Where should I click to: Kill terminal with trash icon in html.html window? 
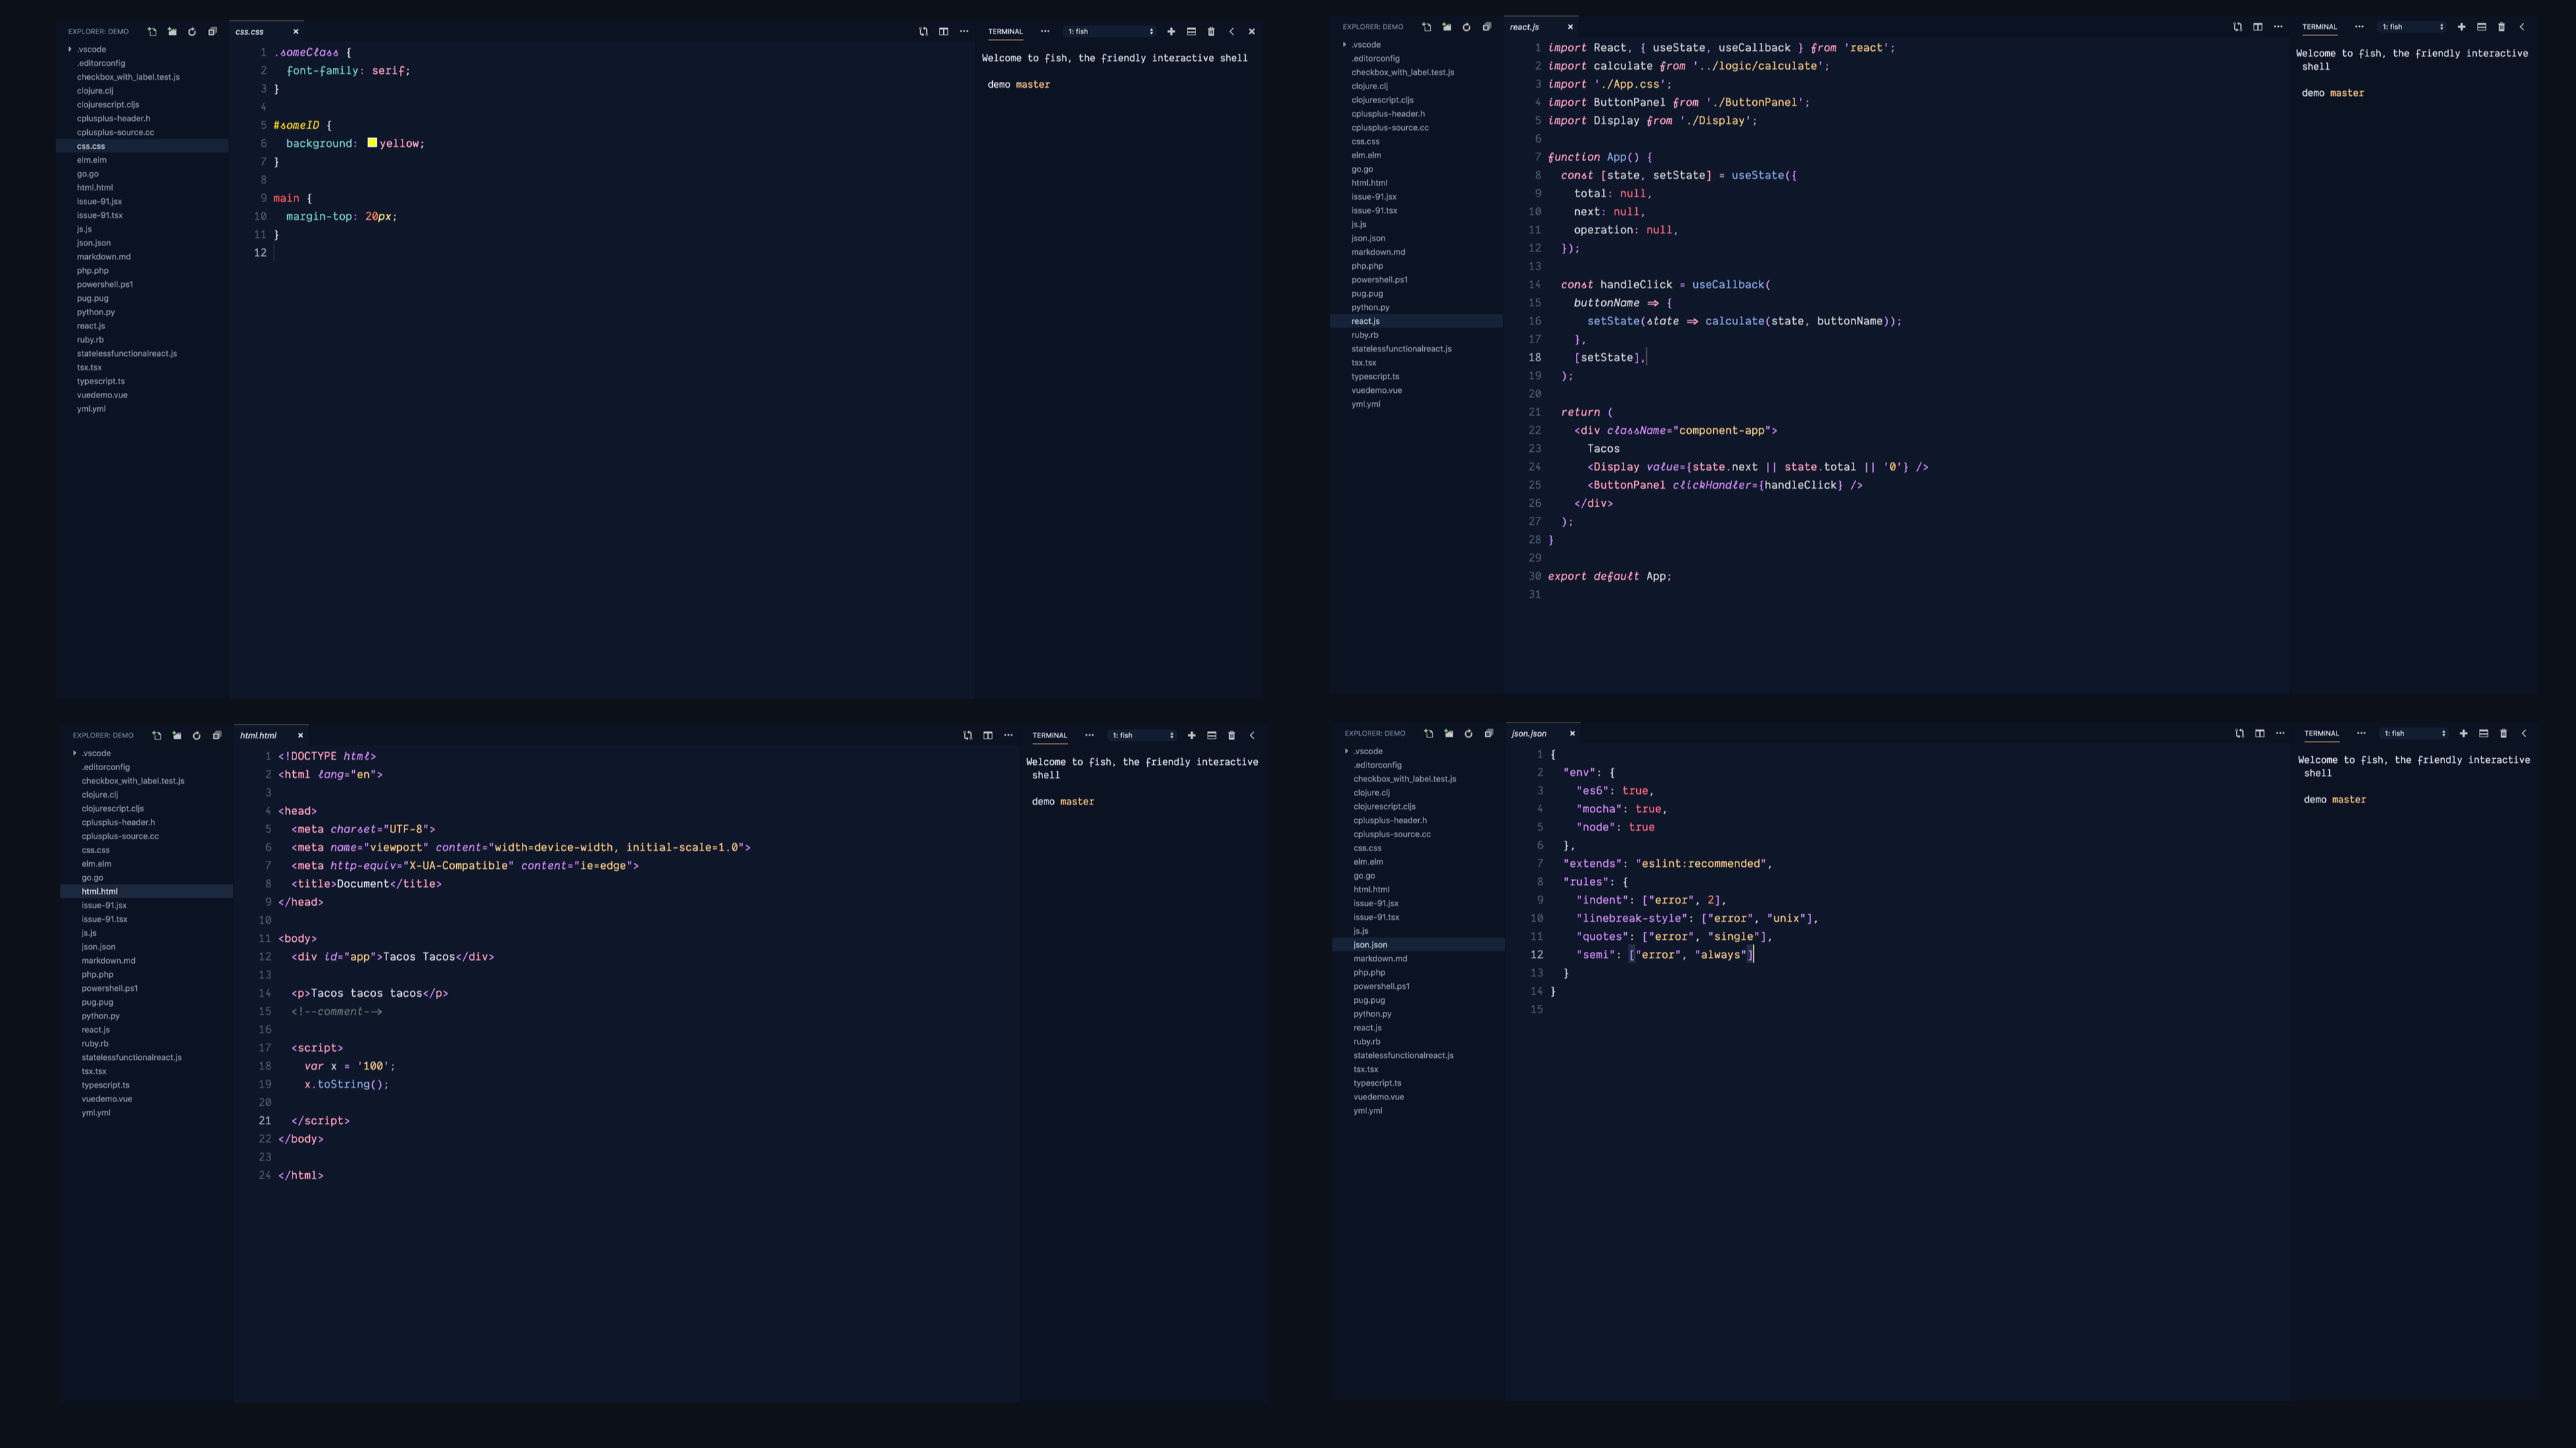coord(1232,735)
